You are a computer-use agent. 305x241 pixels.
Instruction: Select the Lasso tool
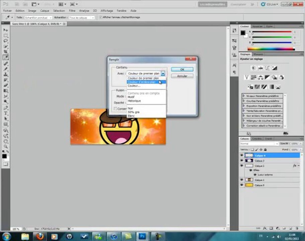point(6,41)
